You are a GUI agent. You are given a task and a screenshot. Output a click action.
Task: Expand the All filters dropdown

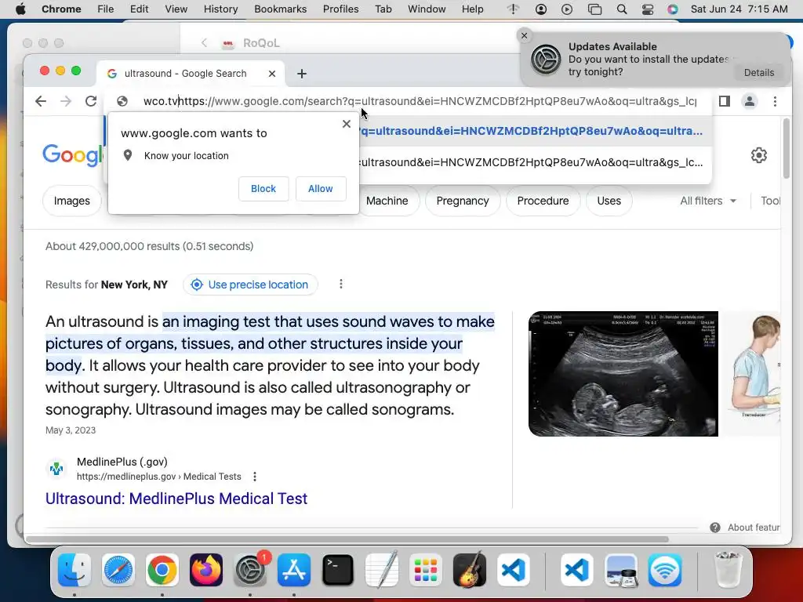(708, 201)
